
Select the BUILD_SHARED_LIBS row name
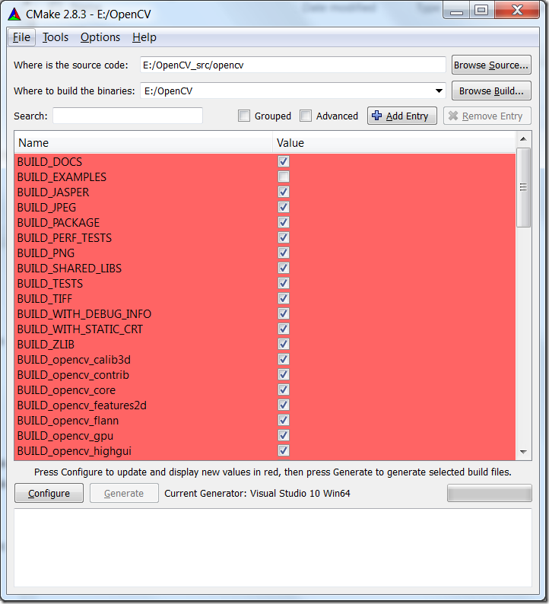[x=69, y=269]
